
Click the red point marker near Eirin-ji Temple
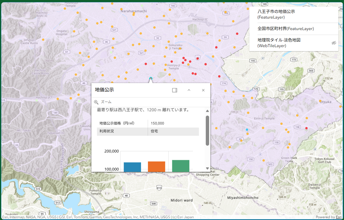(x=306, y=128)
